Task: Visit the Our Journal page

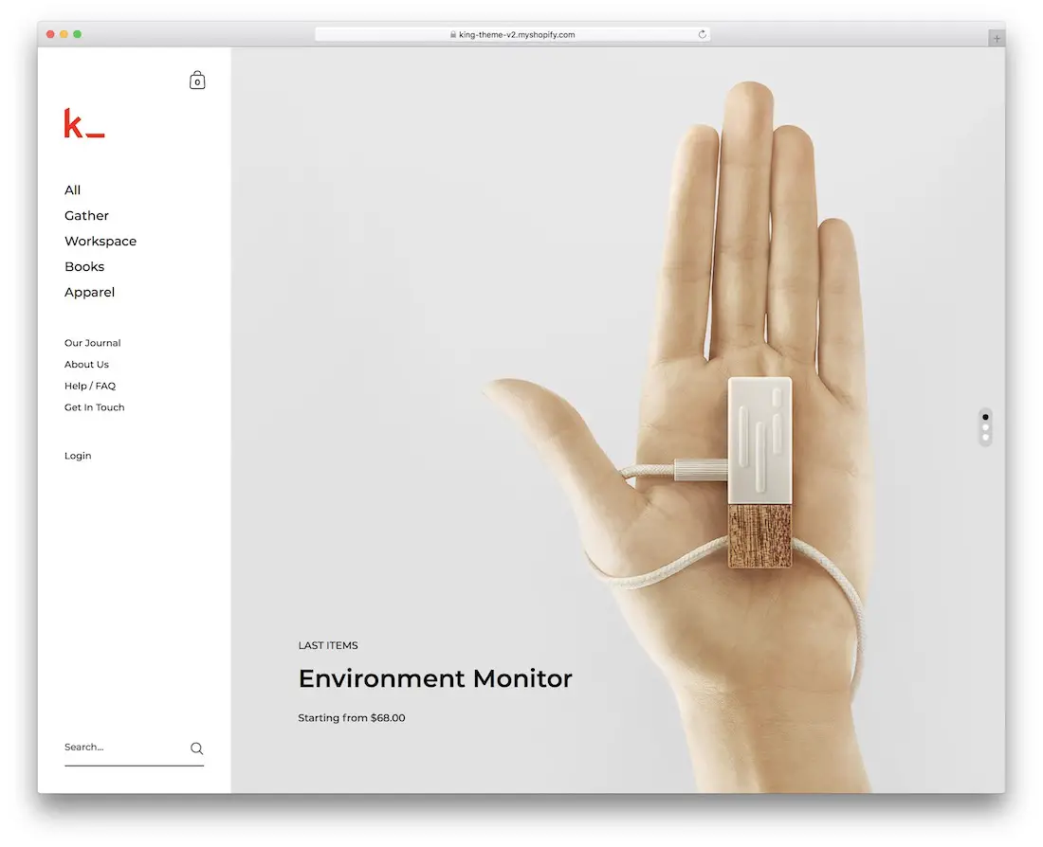Action: pyautogui.click(x=93, y=343)
